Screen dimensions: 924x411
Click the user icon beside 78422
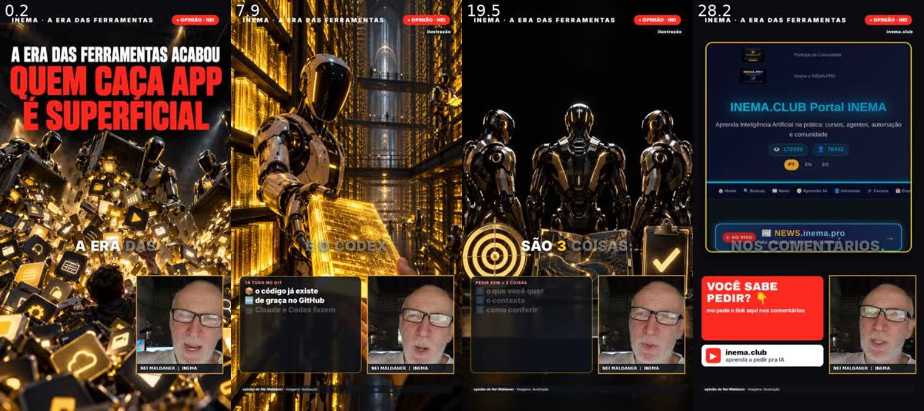tap(820, 149)
